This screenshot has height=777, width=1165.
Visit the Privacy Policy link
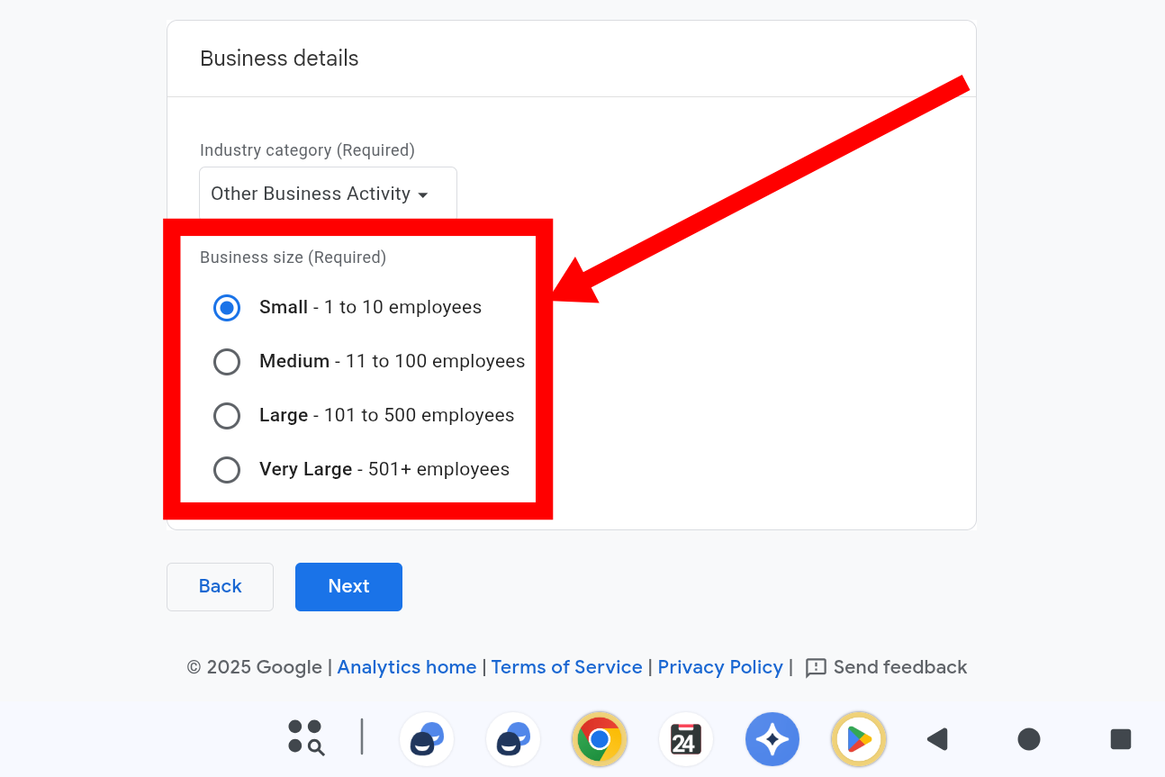point(719,667)
